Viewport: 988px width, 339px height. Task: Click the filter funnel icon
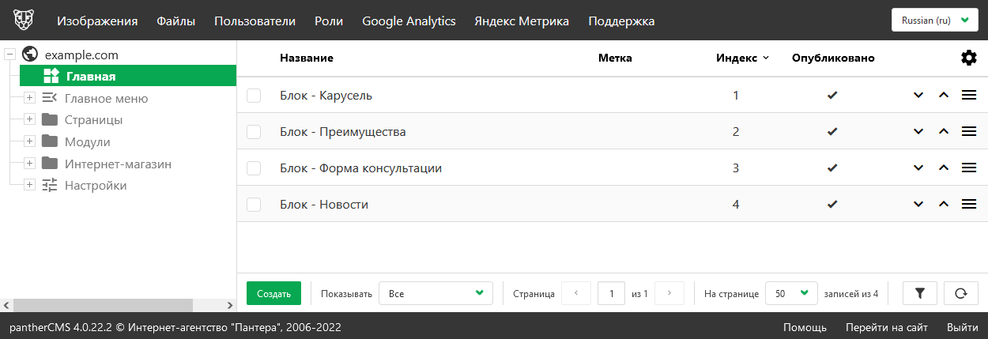click(x=919, y=293)
